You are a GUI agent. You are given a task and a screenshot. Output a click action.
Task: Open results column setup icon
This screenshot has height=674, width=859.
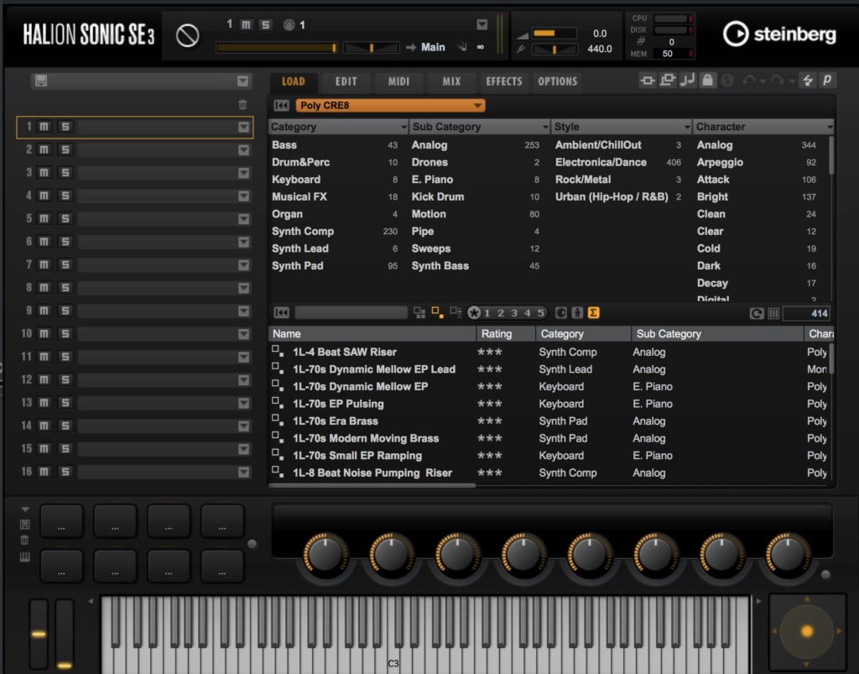(773, 313)
